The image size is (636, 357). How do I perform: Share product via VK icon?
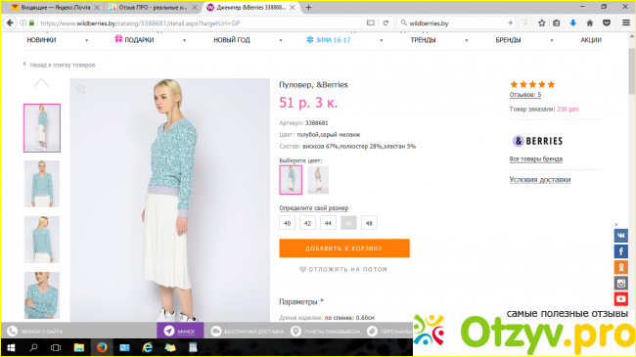click(x=620, y=236)
